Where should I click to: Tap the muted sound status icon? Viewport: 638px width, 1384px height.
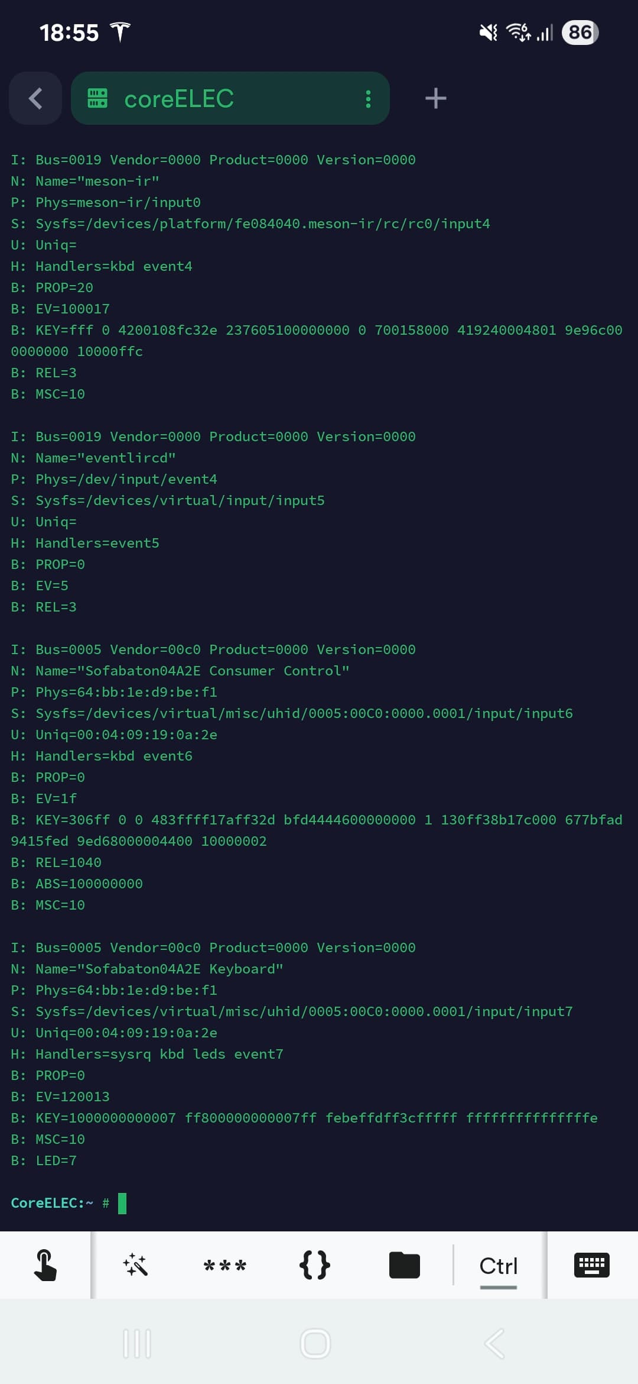click(x=489, y=33)
